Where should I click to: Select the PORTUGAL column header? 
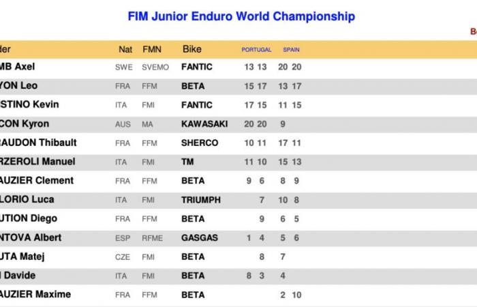click(256, 50)
